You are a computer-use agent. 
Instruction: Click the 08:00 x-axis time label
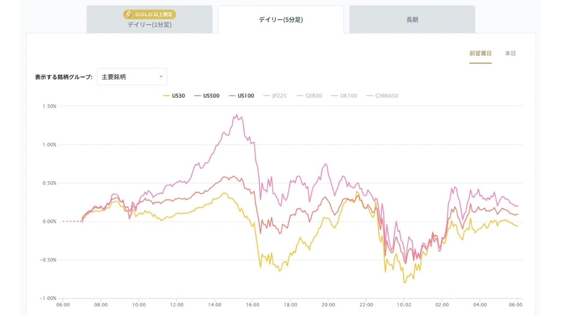pyautogui.click(x=101, y=305)
